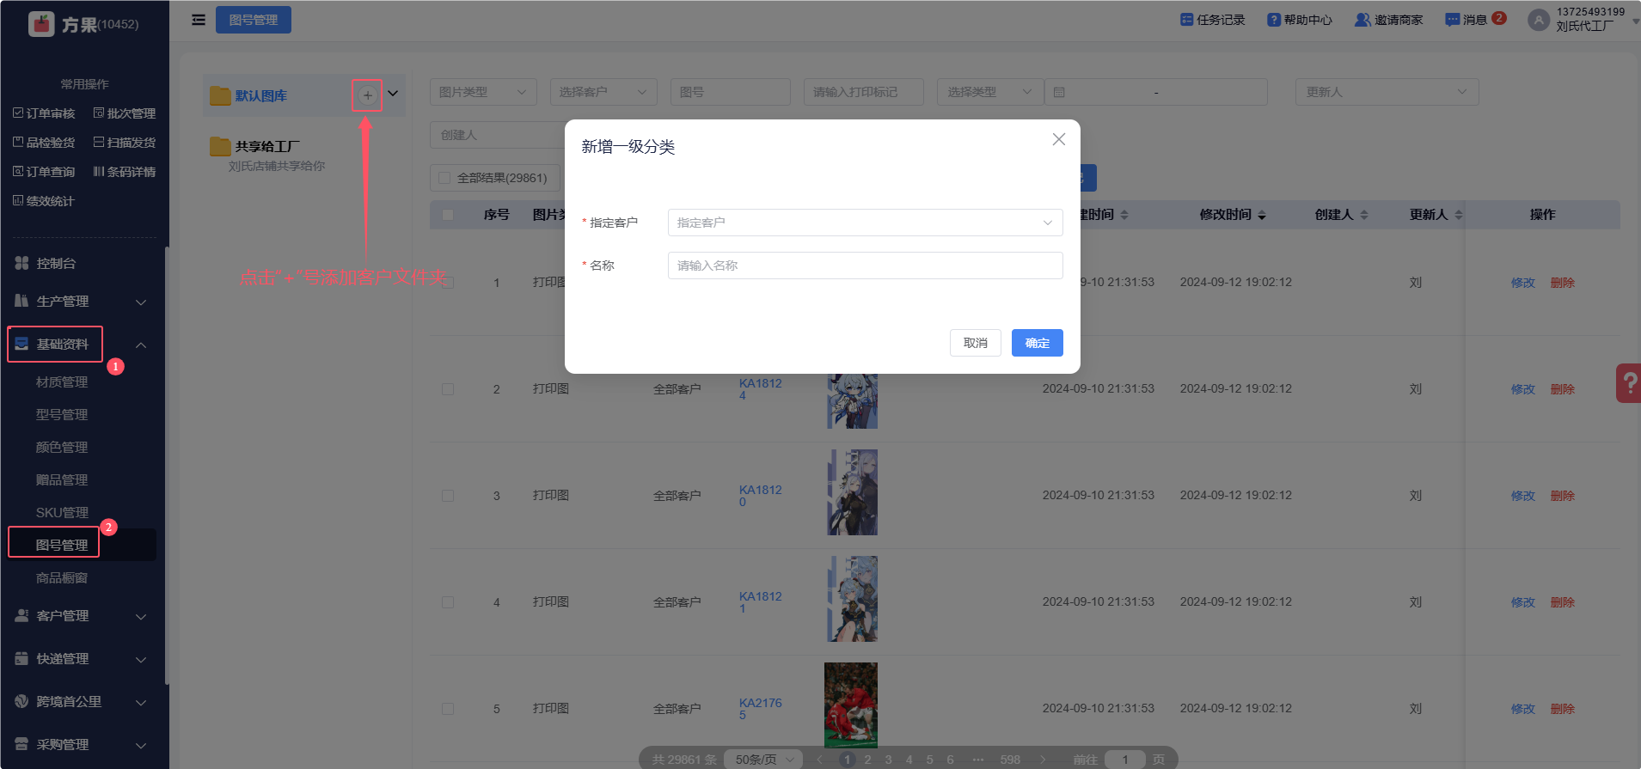Open 商品橱窗 submenu item

click(62, 578)
